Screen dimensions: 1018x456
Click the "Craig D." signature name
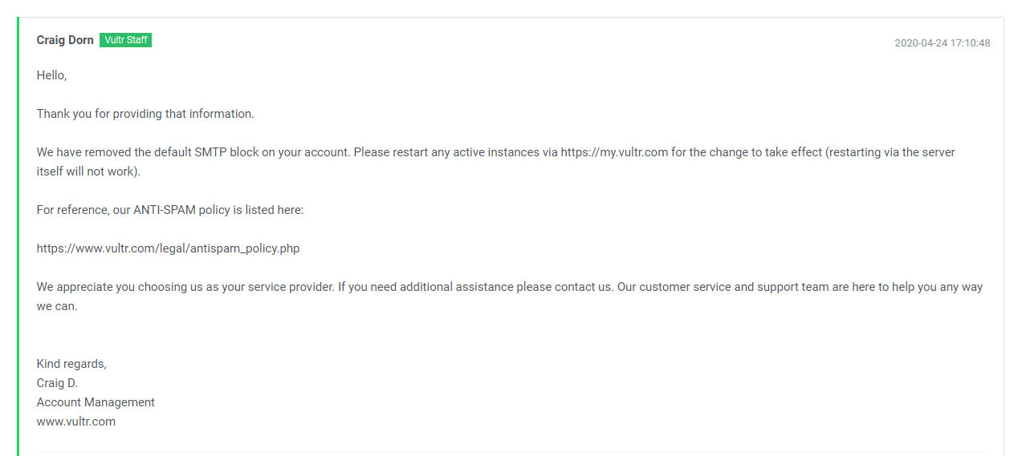click(x=57, y=383)
